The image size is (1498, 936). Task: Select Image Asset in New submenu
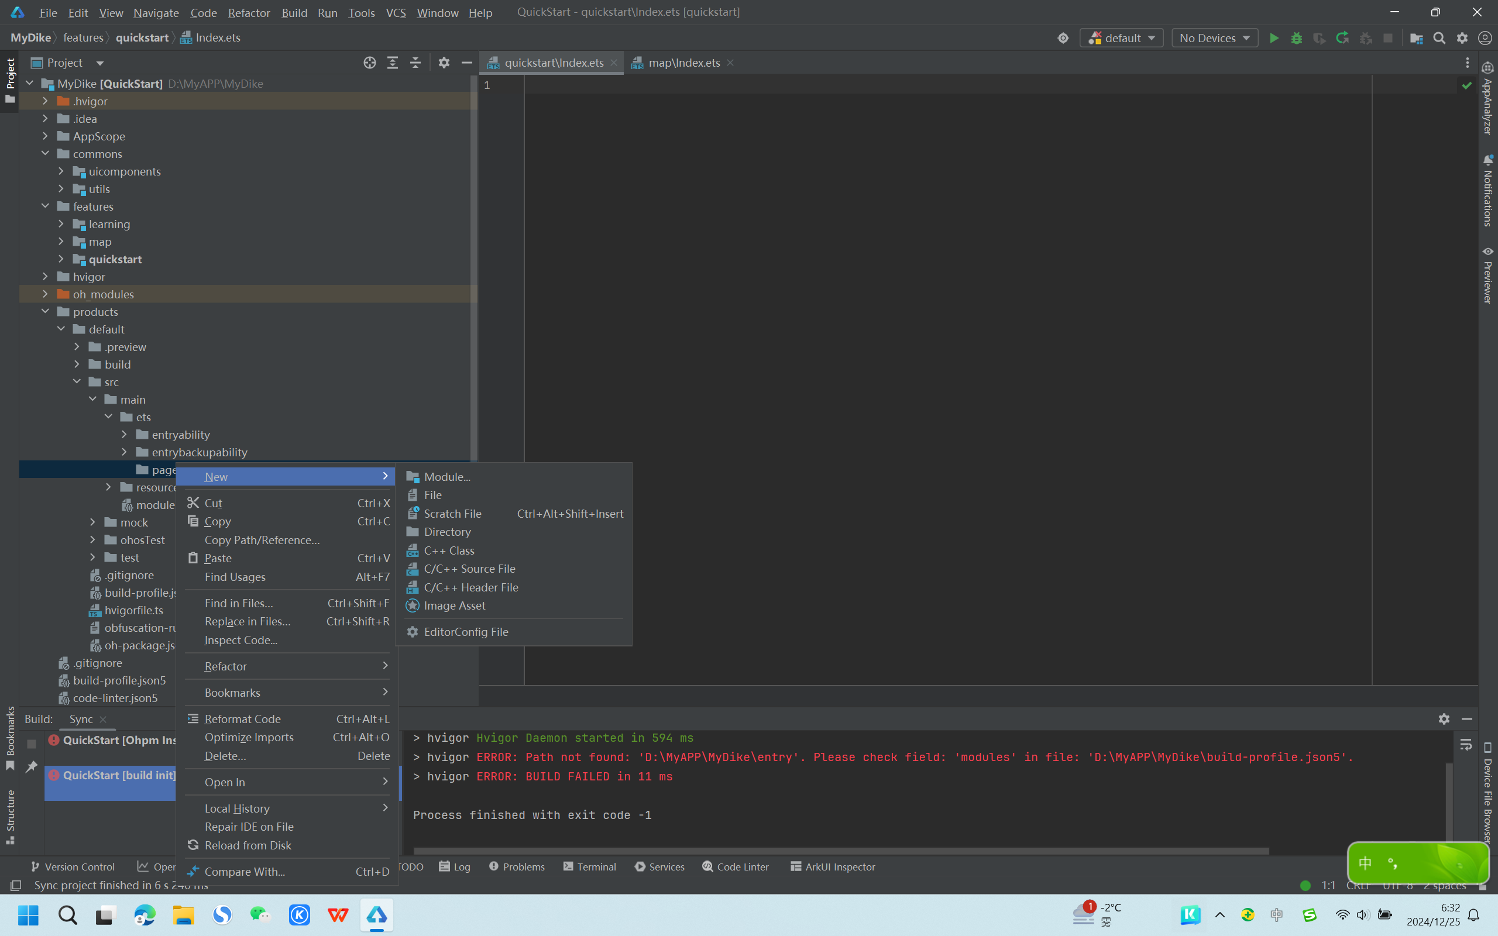tap(513, 605)
